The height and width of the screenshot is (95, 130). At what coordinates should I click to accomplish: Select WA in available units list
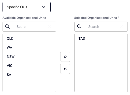coord(29,47)
